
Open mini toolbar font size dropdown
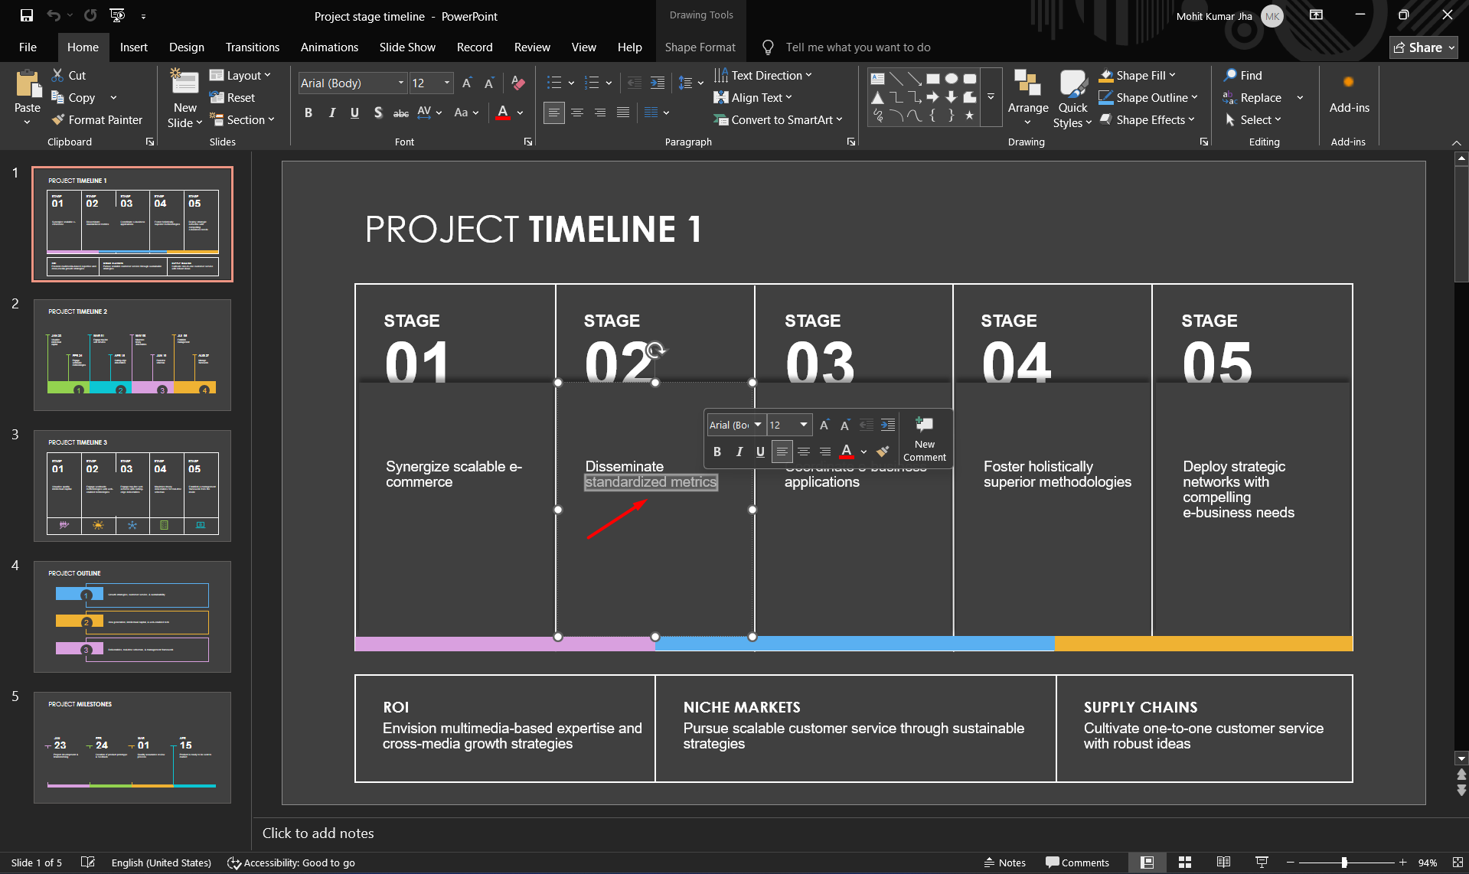803,425
